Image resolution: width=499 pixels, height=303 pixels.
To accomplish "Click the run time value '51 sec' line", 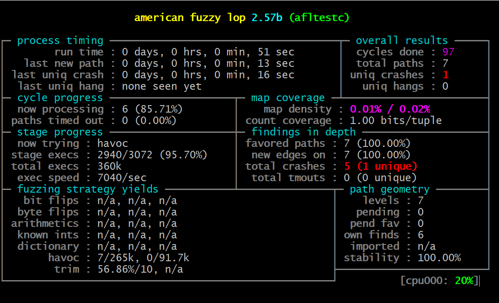I will click(x=208, y=52).
